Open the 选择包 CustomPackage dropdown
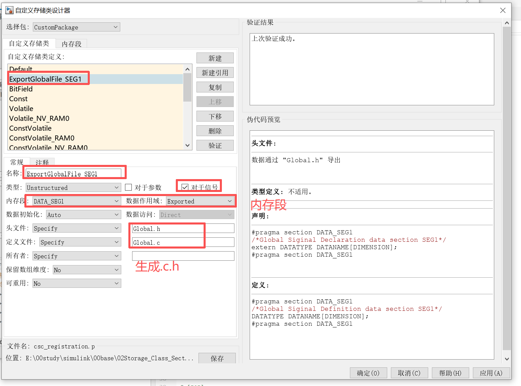Image resolution: width=521 pixels, height=386 pixels. [x=77, y=27]
